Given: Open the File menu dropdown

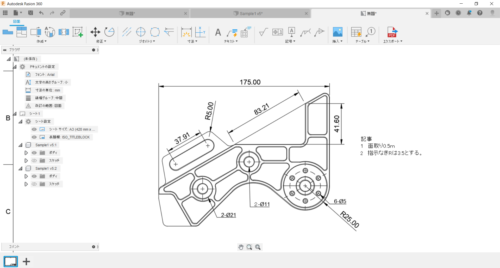Looking at the screenshot, I should (x=17, y=13).
